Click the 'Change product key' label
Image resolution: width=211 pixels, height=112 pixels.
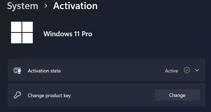click(x=49, y=96)
